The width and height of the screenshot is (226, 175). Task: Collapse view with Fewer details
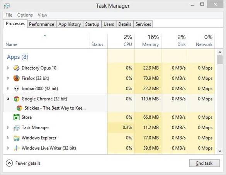point(23,163)
